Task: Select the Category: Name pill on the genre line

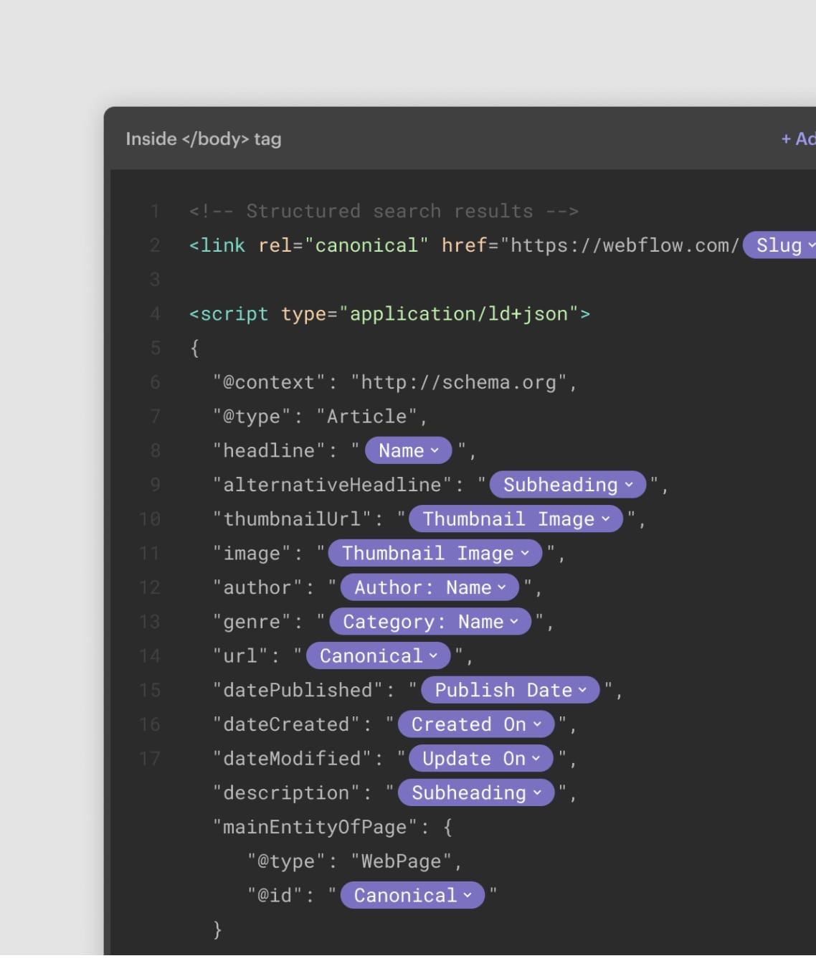Action: [x=429, y=622]
